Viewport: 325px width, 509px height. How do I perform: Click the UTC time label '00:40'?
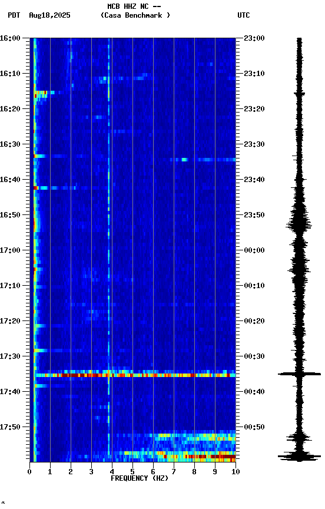coord(254,392)
